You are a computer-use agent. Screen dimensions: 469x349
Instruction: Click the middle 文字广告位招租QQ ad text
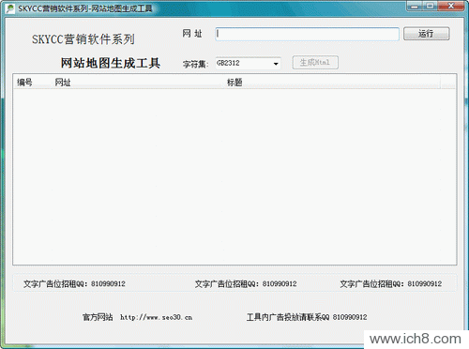pyautogui.click(x=246, y=283)
